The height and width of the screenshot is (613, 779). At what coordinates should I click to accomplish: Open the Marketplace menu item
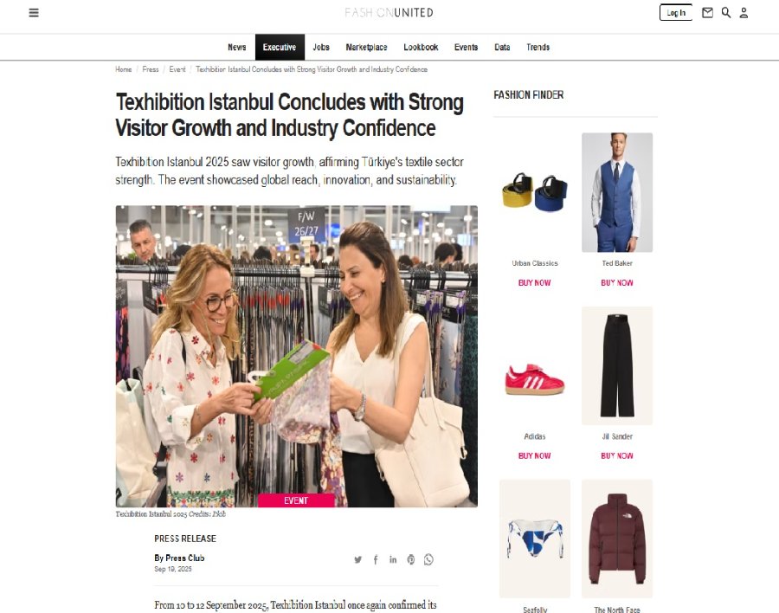click(367, 48)
